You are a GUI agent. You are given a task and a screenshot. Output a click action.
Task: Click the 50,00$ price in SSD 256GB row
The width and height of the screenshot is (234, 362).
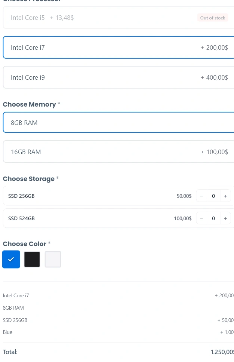pyautogui.click(x=184, y=196)
